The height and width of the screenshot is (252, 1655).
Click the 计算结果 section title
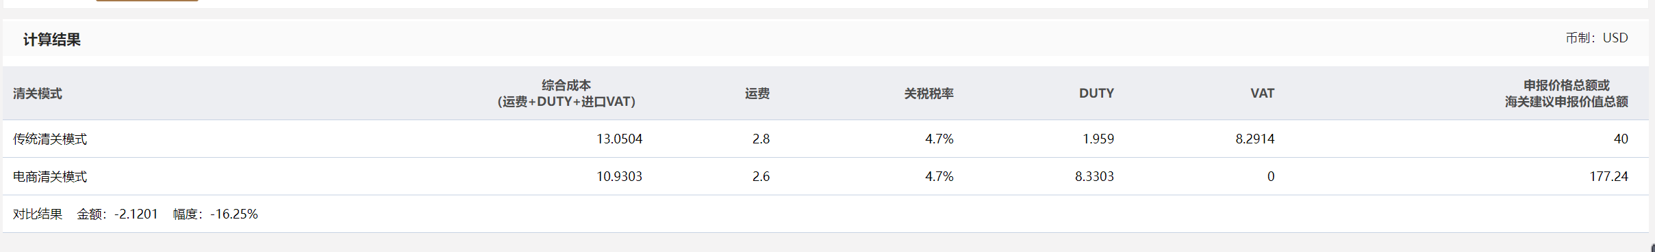tap(52, 40)
